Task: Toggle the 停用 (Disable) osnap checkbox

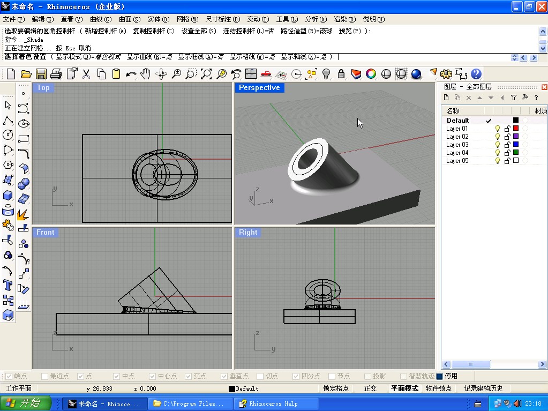Action: (440, 376)
